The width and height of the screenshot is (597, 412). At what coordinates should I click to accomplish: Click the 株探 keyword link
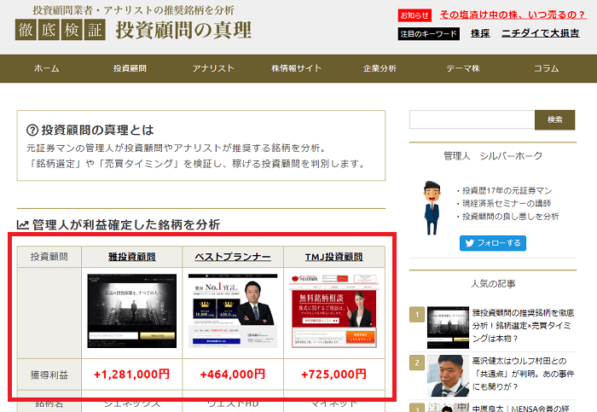pos(480,33)
